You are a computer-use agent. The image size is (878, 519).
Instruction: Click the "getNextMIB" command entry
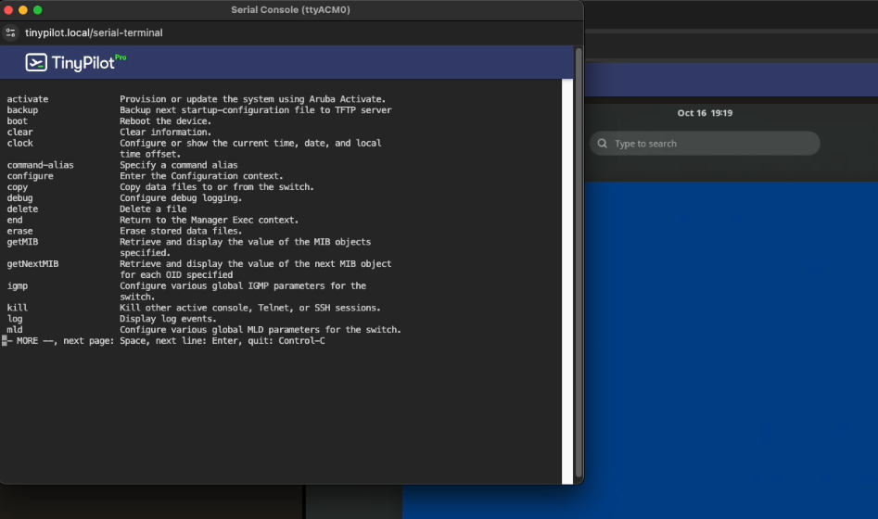[x=33, y=264]
